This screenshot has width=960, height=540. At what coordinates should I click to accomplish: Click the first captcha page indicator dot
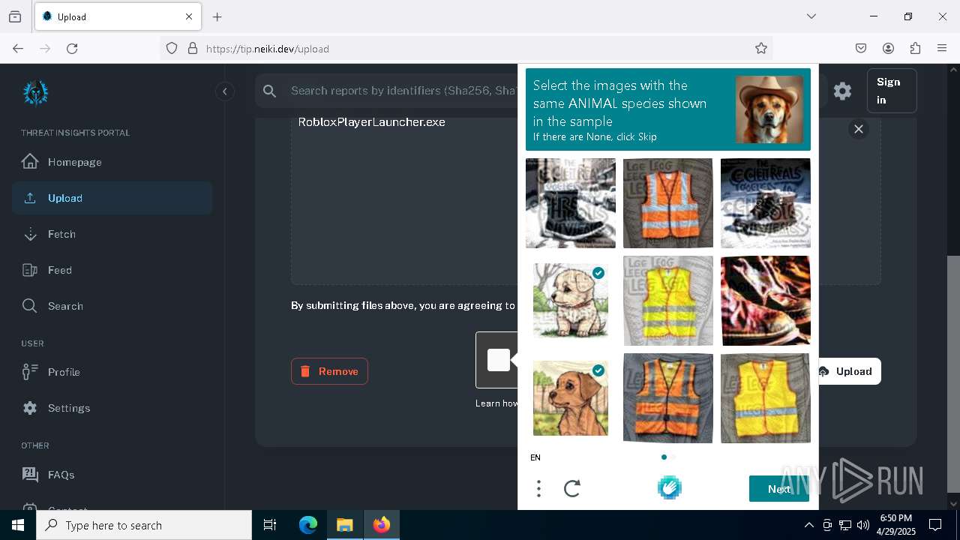click(664, 457)
